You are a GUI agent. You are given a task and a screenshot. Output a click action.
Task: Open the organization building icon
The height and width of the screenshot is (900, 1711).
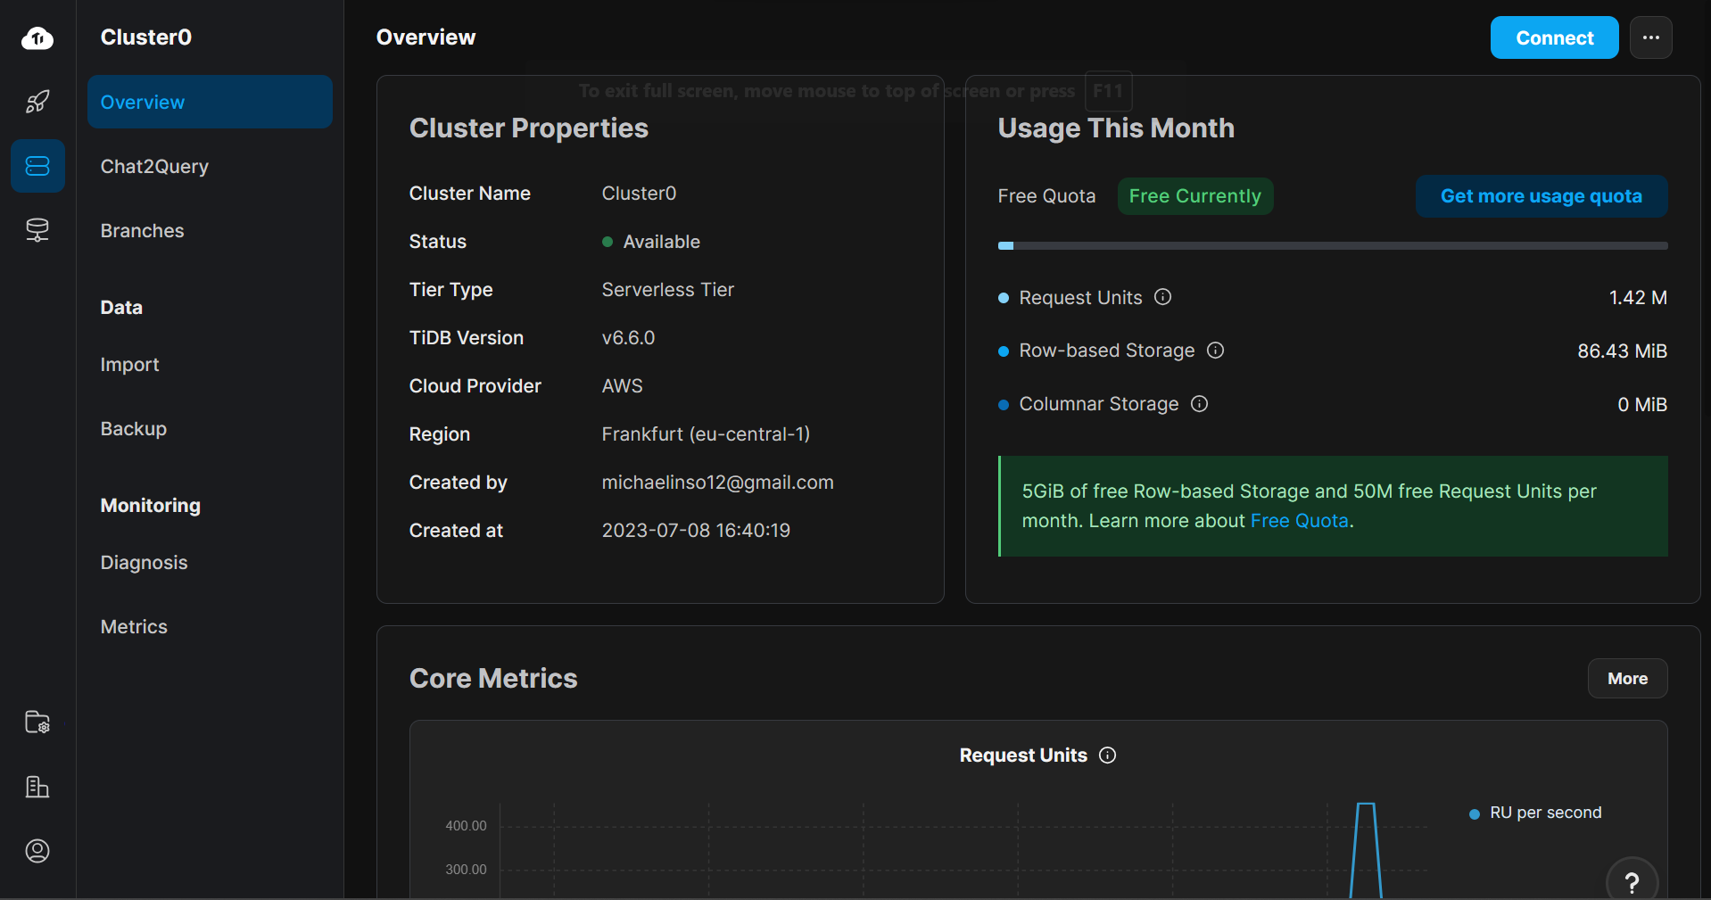coord(37,787)
